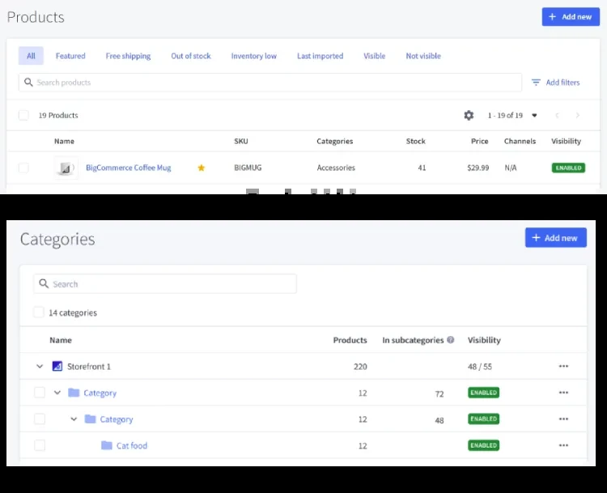Screen dimensions: 607x493
Task: Open nested Category link with 48 subcategories
Action: point(116,419)
